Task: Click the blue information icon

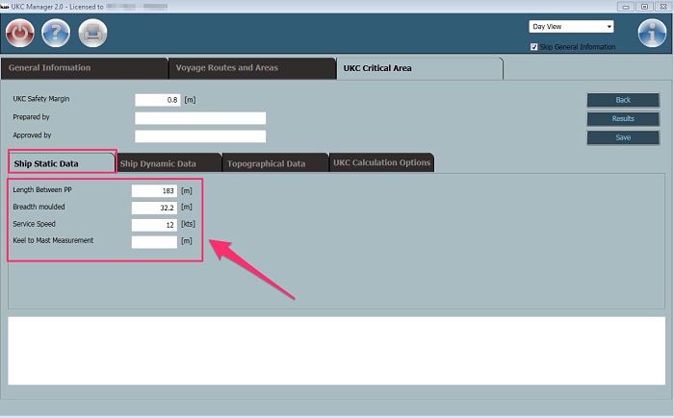Action: coord(652,33)
